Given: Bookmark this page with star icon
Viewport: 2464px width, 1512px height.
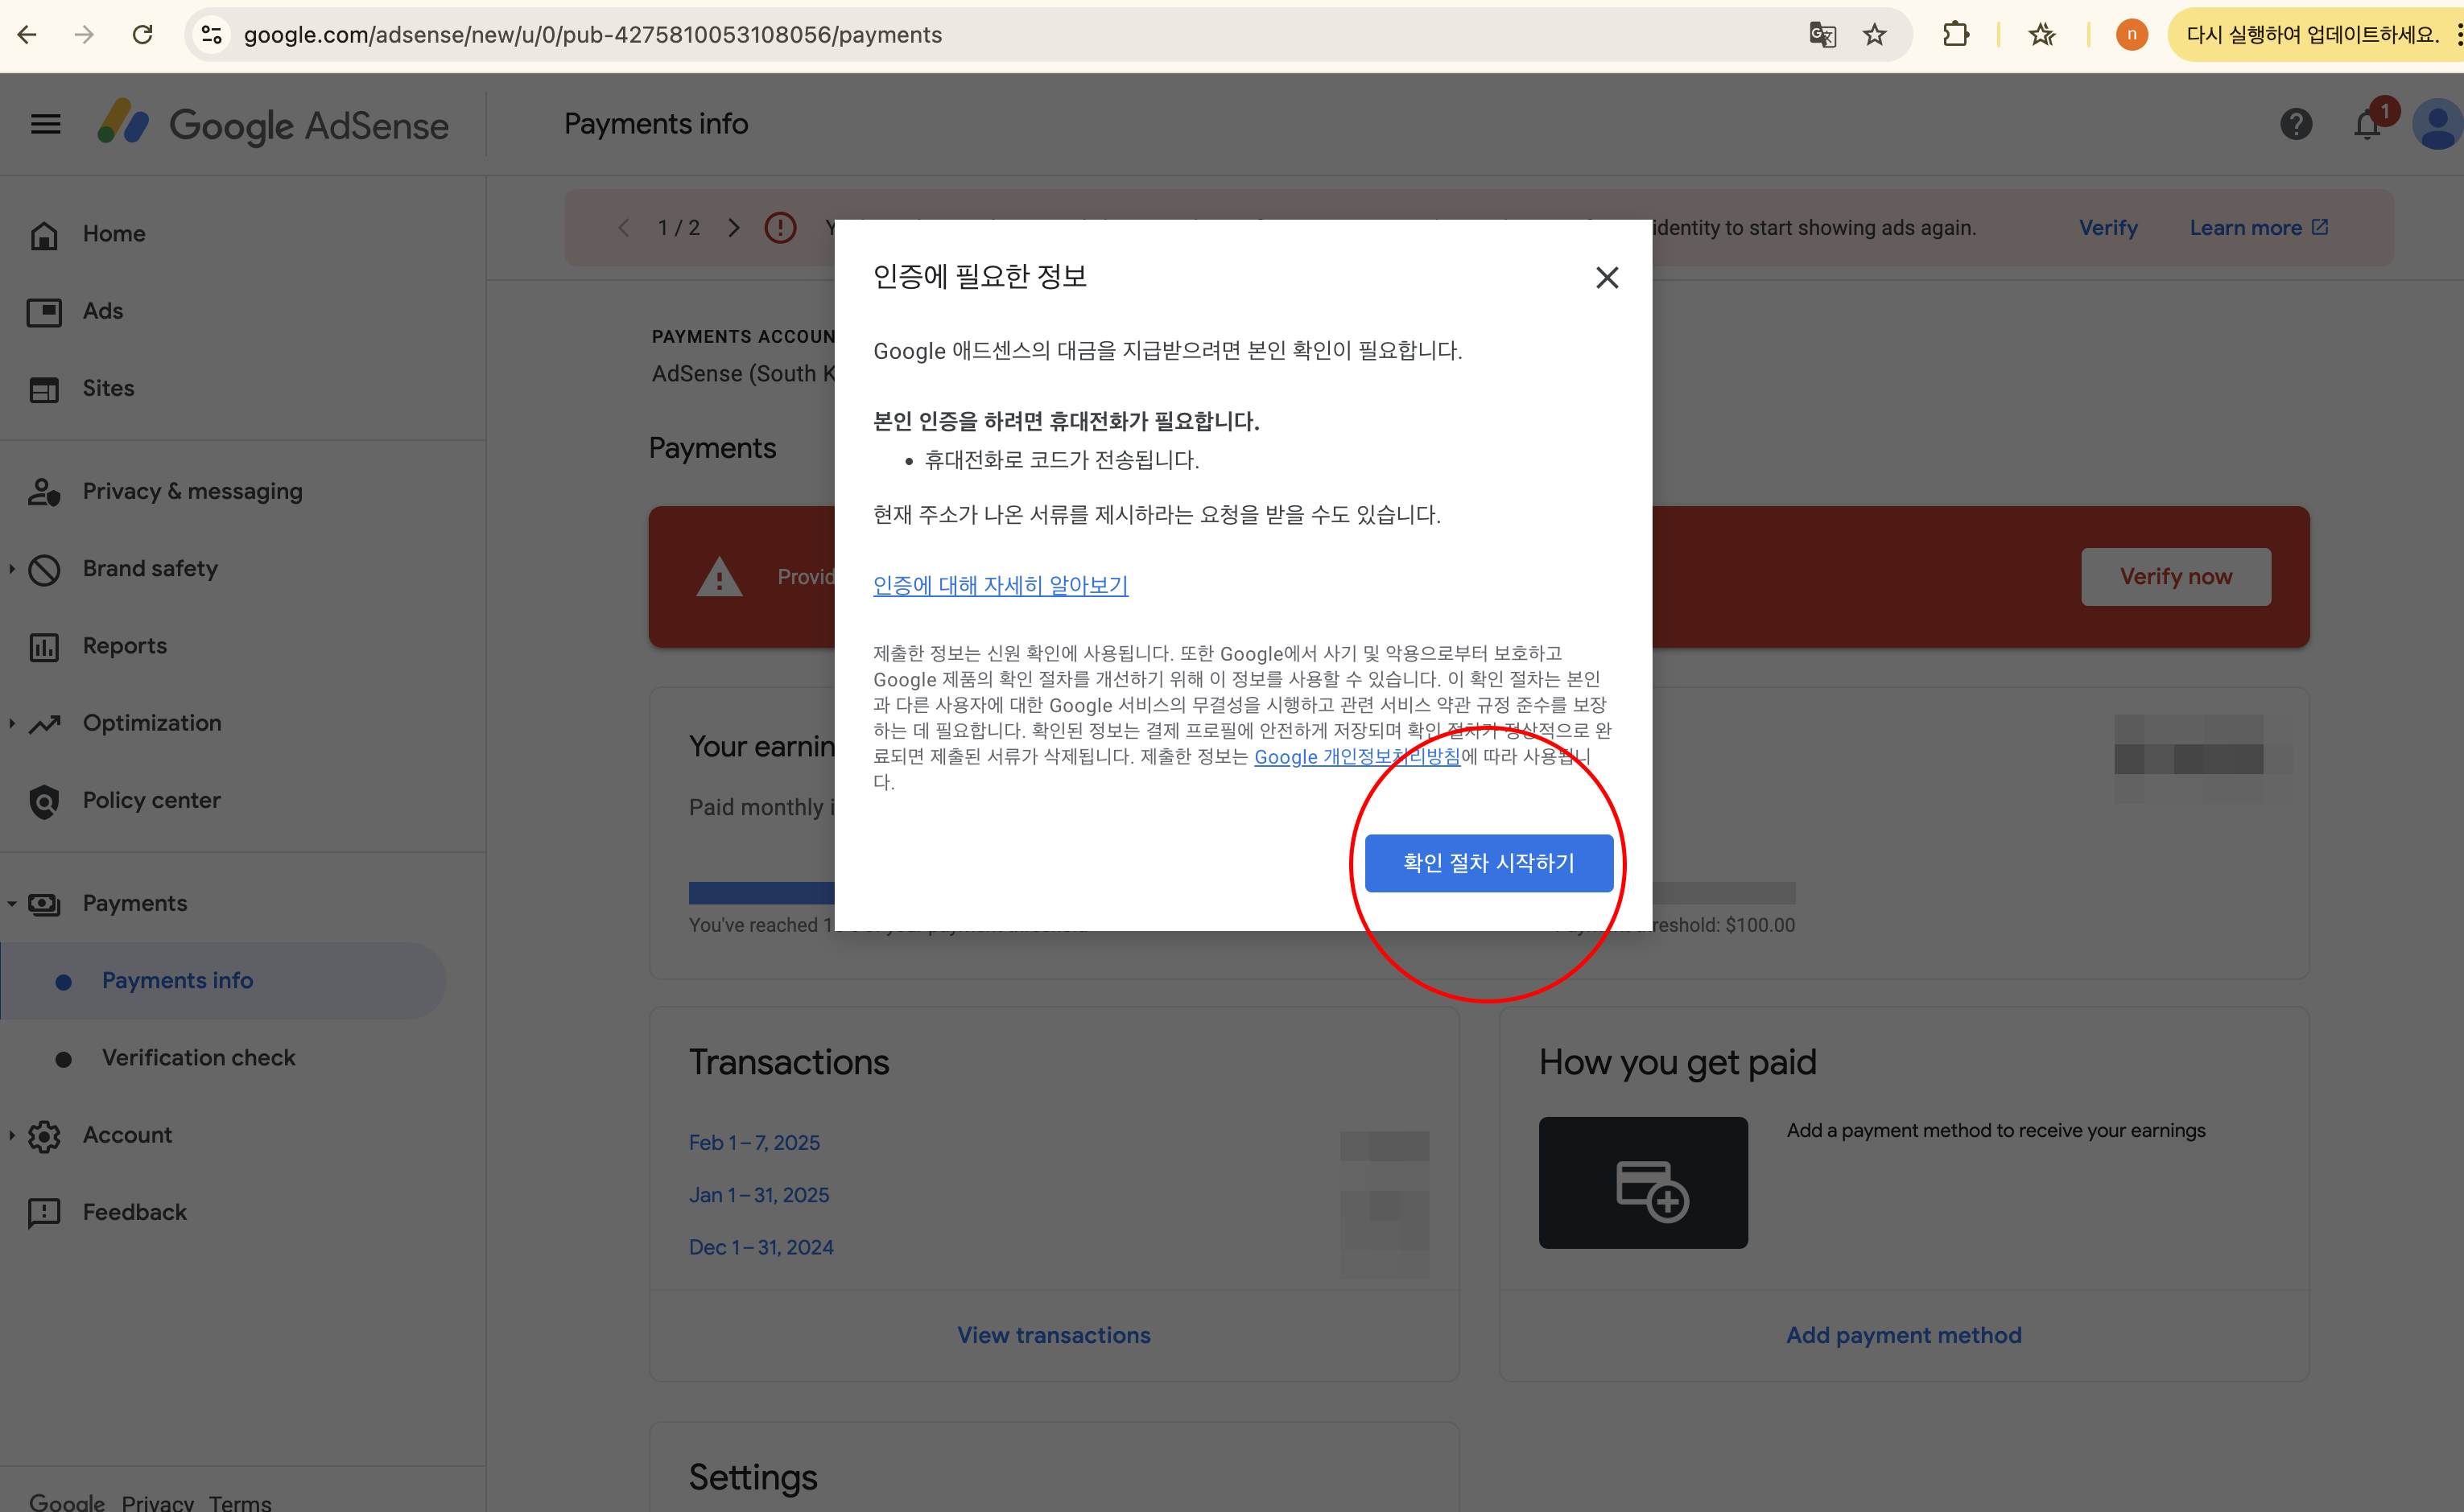Looking at the screenshot, I should coord(1875,35).
